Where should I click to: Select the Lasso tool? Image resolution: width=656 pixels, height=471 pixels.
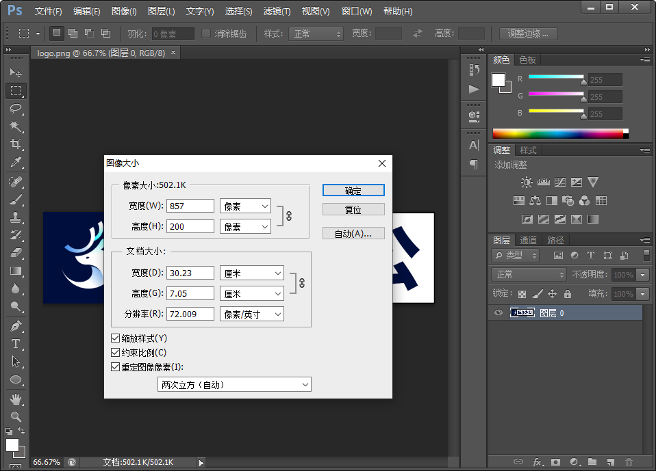pyautogui.click(x=16, y=109)
